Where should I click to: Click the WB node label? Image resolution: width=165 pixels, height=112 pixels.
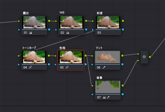point(62,13)
